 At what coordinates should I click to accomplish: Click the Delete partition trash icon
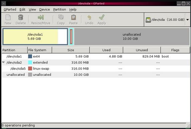tap(21, 17)
